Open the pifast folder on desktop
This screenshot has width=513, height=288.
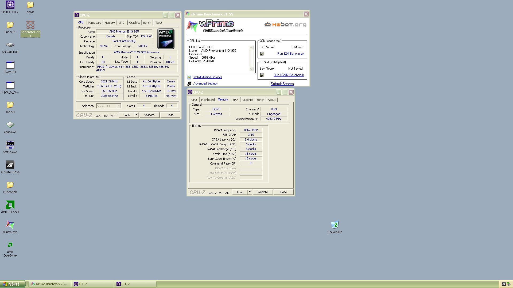(x=30, y=7)
